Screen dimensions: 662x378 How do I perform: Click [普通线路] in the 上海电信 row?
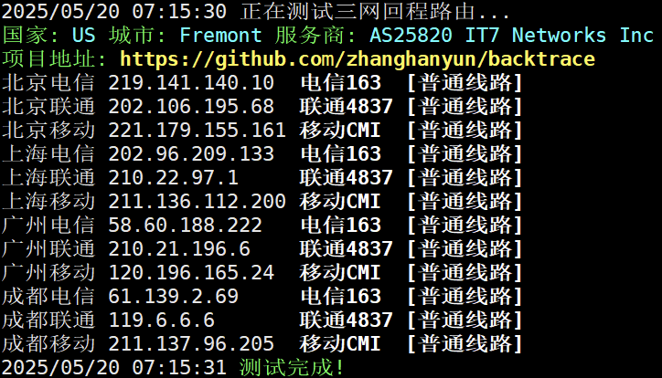tap(464, 153)
